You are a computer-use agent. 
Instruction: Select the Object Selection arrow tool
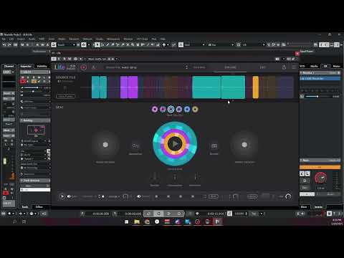(x=97, y=44)
